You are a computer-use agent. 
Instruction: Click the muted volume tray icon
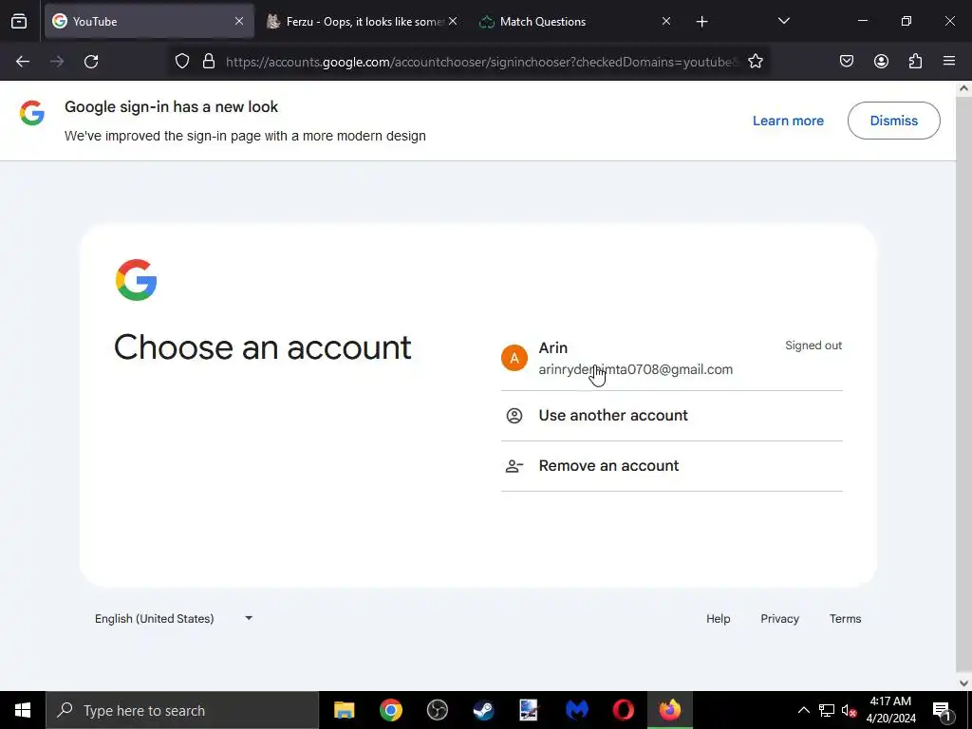click(849, 710)
